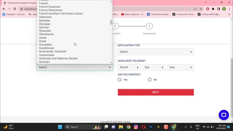Reload the current page
Screen dimensions: 233x131
pos(15,9)
